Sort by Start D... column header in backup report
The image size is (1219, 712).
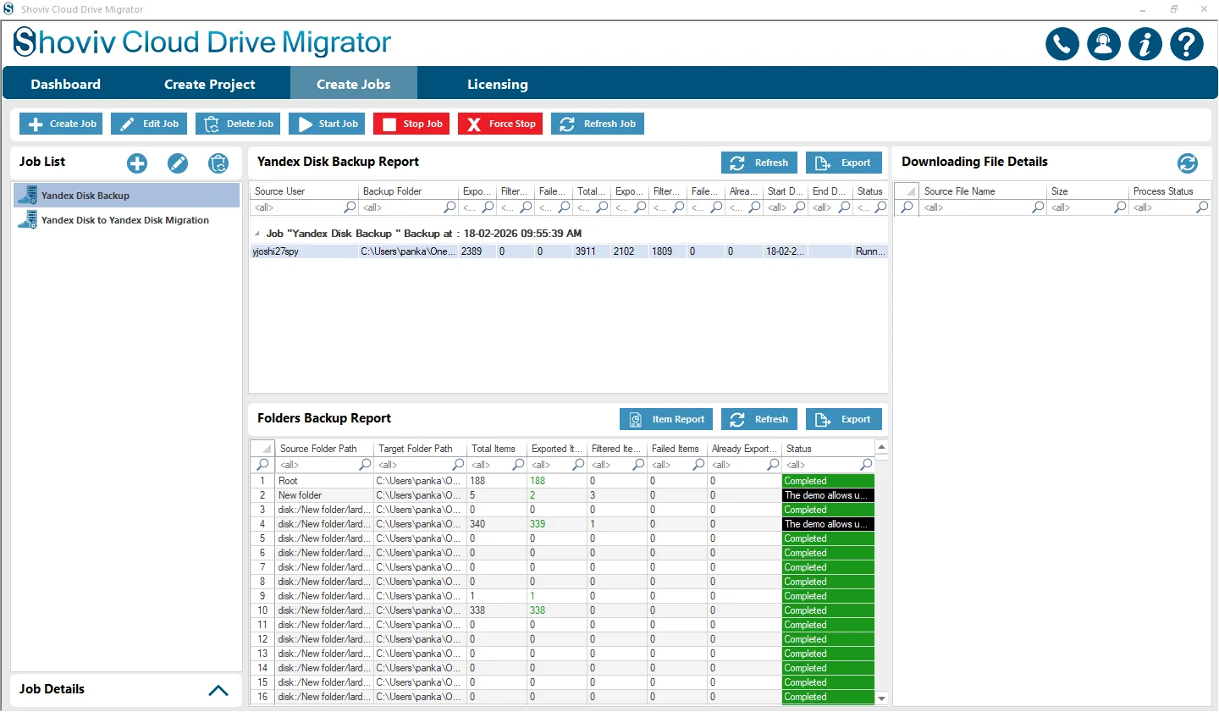pos(785,191)
